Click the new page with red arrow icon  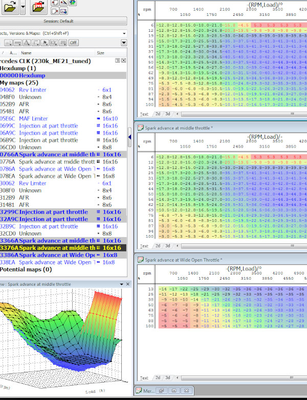coord(55,3)
